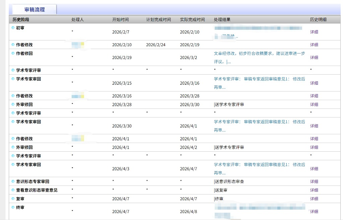Open 详细 for the 查看意识形态审查意见 row

point(314,190)
